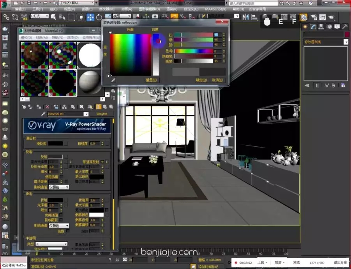Click the white 烟雾颜色 color swatch
The height and width of the screenshot is (269, 351).
(x=97, y=215)
